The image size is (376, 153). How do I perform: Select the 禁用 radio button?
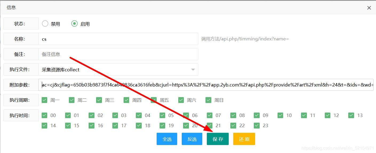[45, 24]
